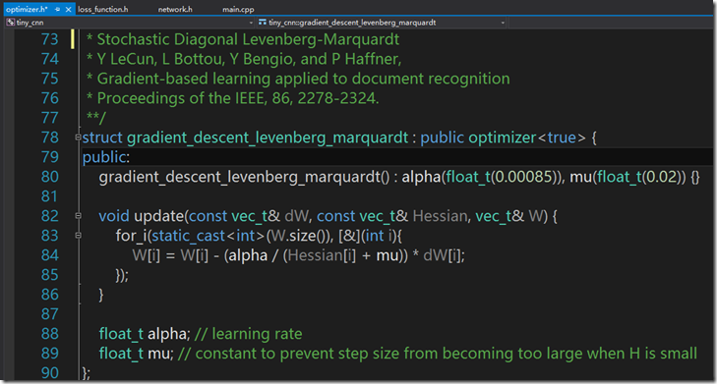The height and width of the screenshot is (384, 717).
Task: Click line number 73
Action: [50, 39]
